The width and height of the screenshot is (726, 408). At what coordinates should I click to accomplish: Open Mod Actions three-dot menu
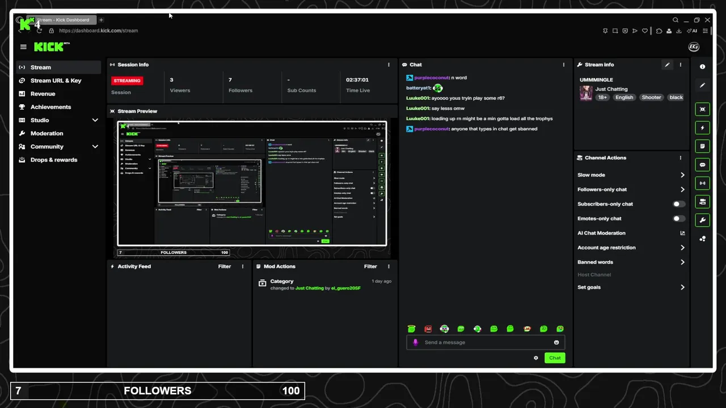coord(389,266)
